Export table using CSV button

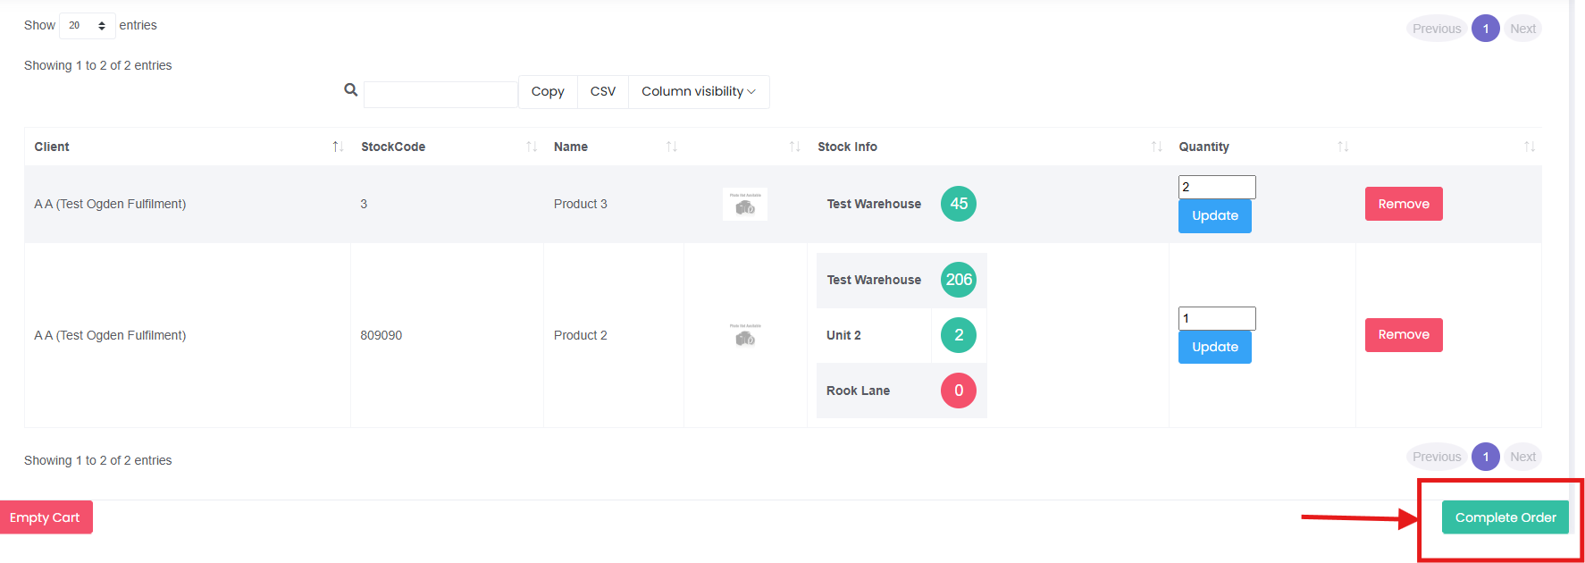(603, 92)
